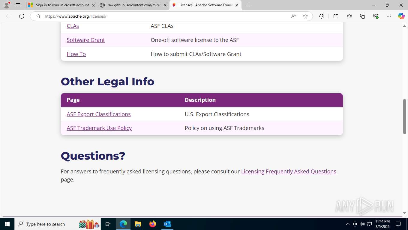
Task: Open the Windows Start menu
Action: [7, 224]
